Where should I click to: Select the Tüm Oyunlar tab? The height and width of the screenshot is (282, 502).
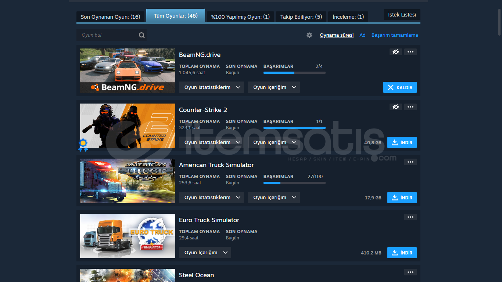[x=176, y=16]
